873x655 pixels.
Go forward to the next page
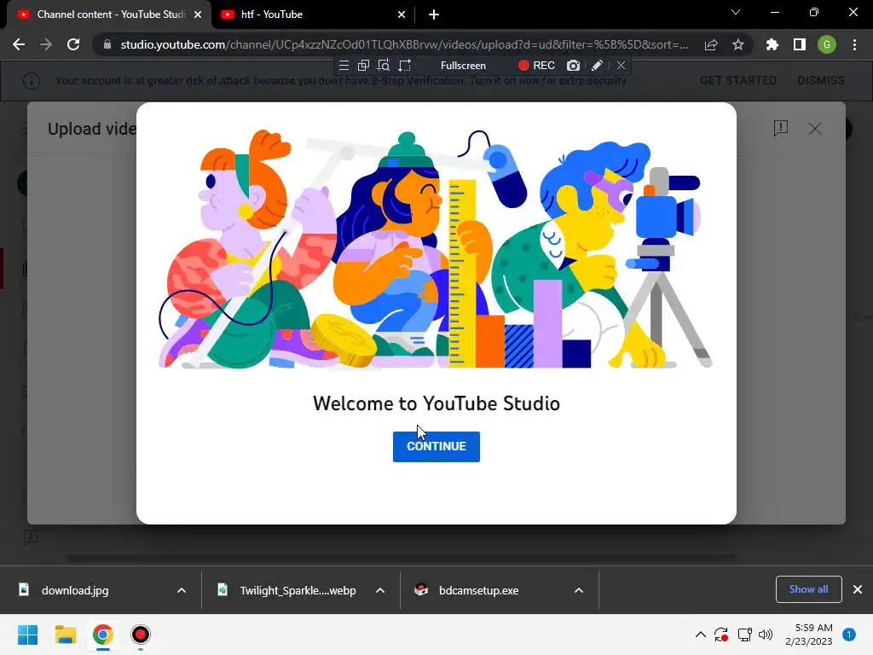pos(46,44)
